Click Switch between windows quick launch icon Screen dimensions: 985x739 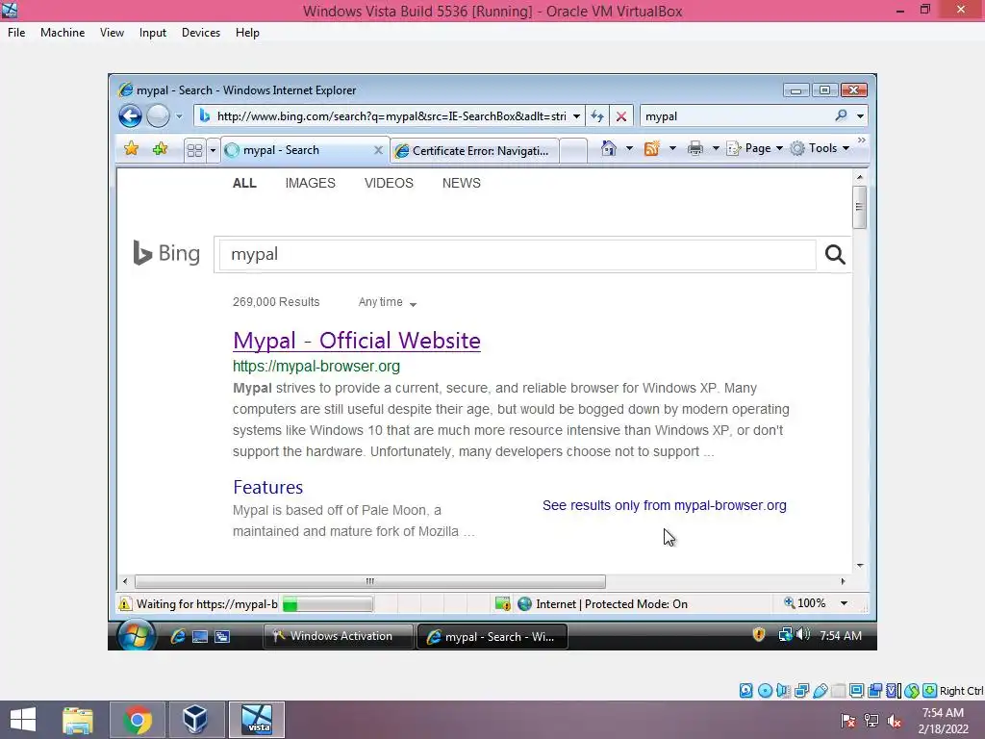[x=222, y=637]
